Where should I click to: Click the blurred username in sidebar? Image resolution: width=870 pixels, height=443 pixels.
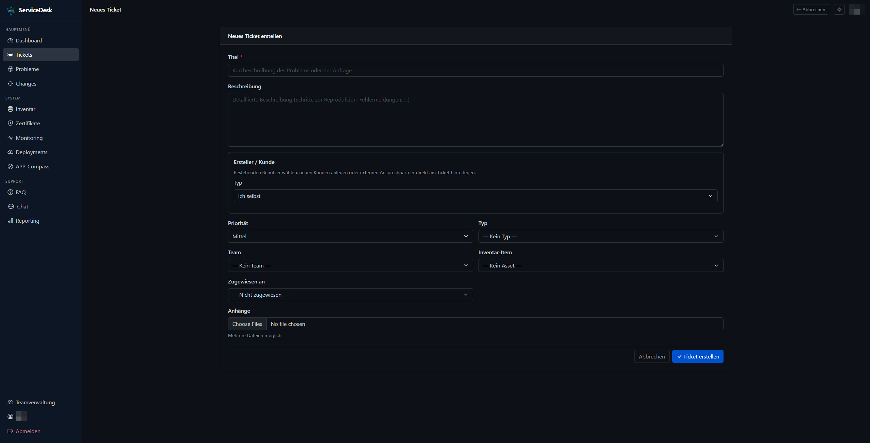[x=21, y=416]
